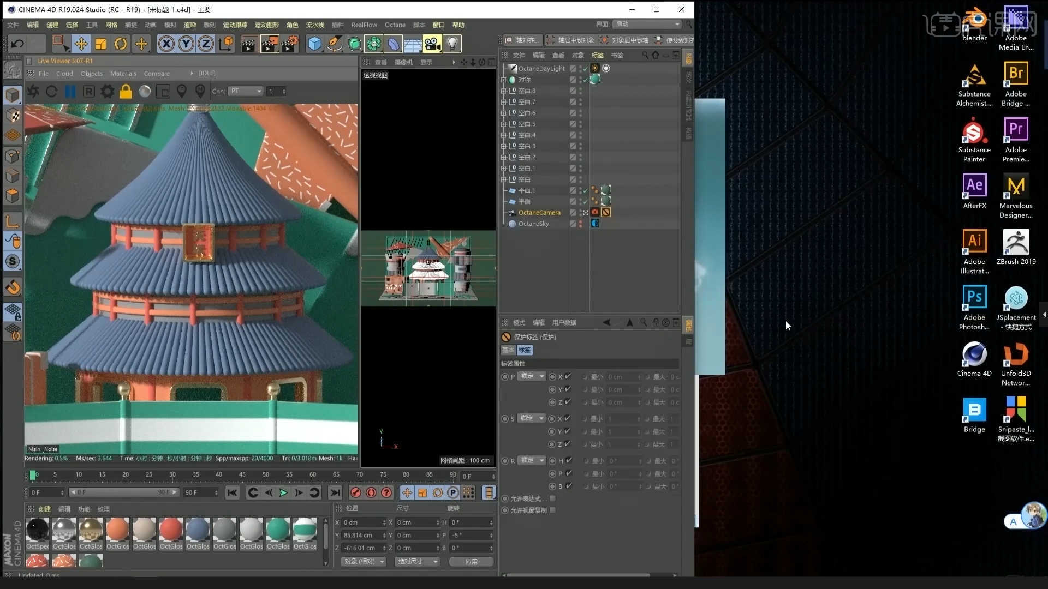Enable the 允许表达式 checkbox
The height and width of the screenshot is (589, 1048).
pyautogui.click(x=552, y=498)
